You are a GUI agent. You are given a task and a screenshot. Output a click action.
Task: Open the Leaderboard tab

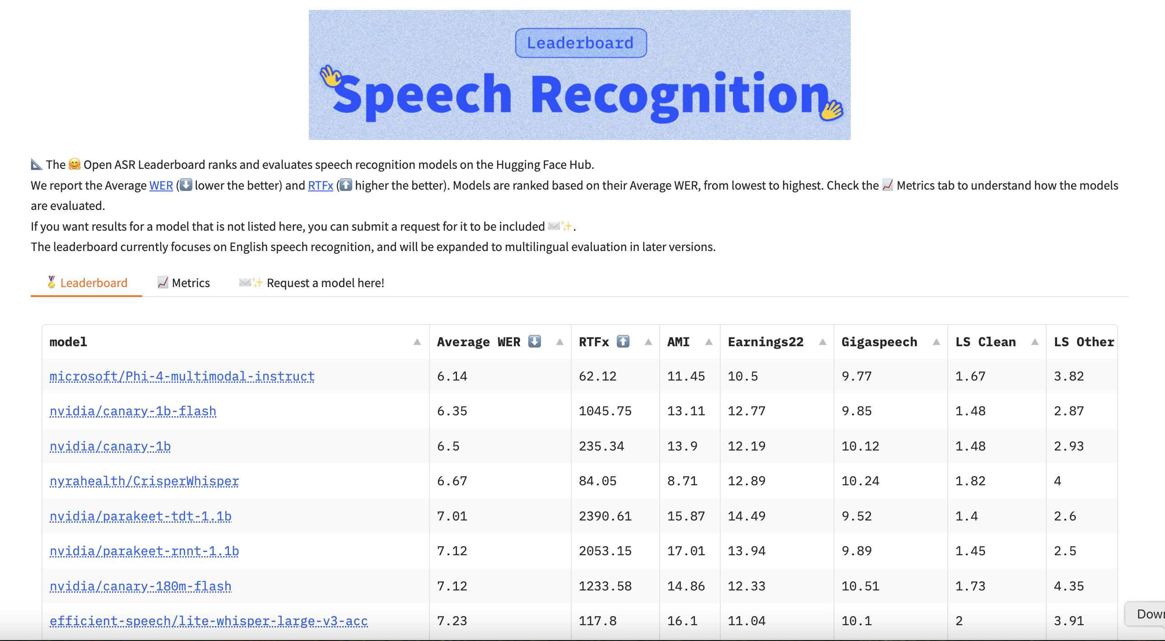coord(86,283)
